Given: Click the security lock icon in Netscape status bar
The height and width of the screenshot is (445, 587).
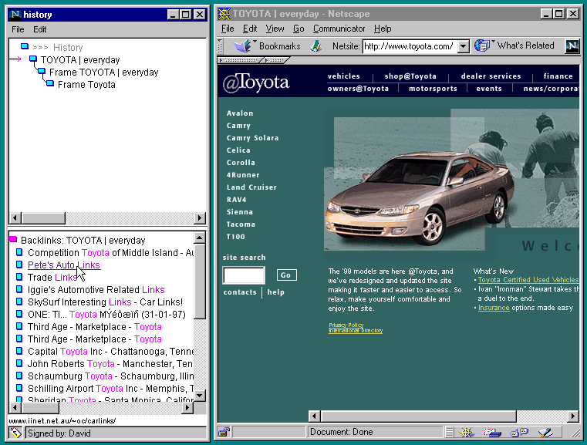Looking at the screenshot, I should 224,432.
